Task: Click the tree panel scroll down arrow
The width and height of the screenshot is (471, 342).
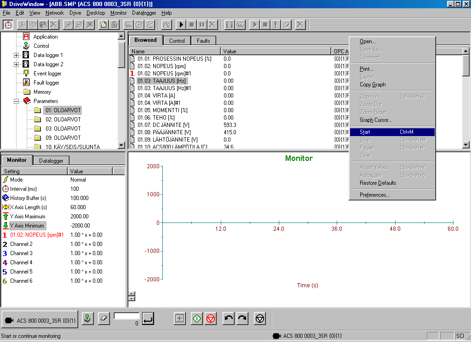Action: [121, 145]
